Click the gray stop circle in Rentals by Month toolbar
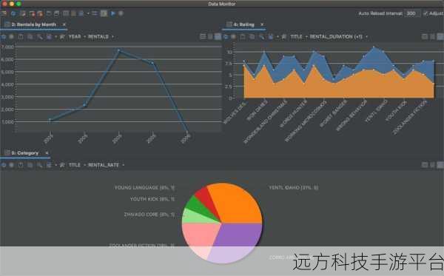This screenshot has height=276, width=444. coord(12,36)
